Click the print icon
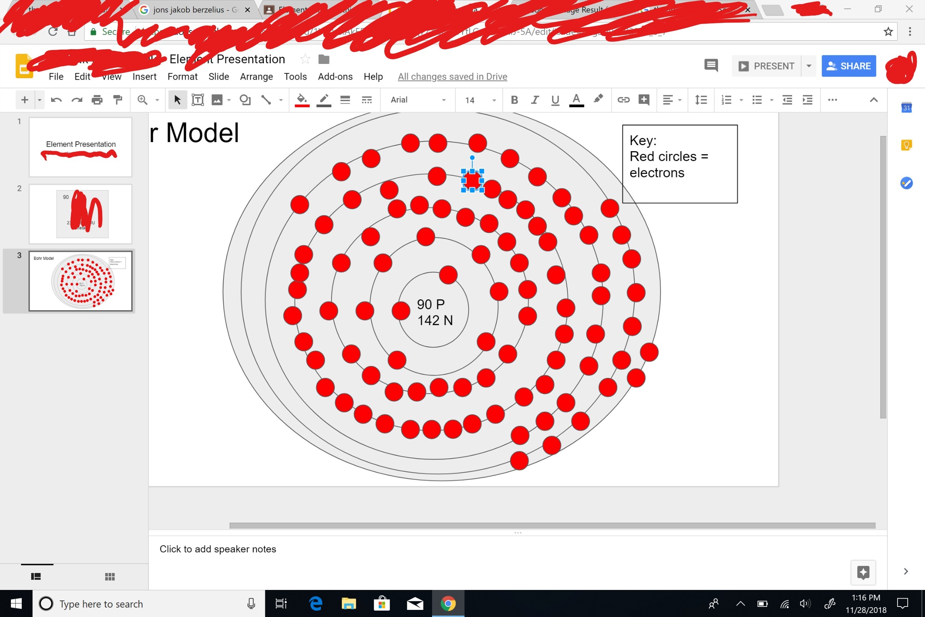This screenshot has width=925, height=617. click(97, 100)
